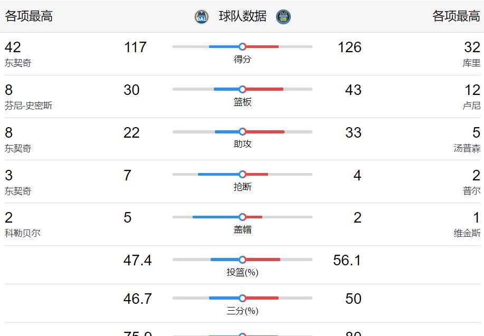Click the 篮板 comparison bar handle
Screen dimensions: 484x336
[x=242, y=90]
